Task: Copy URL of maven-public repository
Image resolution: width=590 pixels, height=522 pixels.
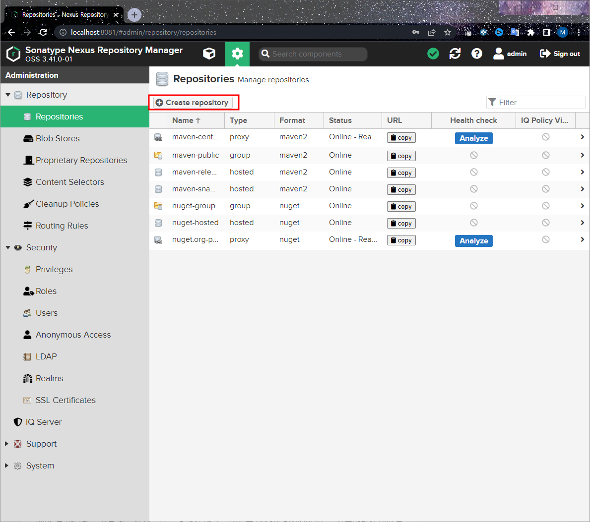Action: [401, 156]
